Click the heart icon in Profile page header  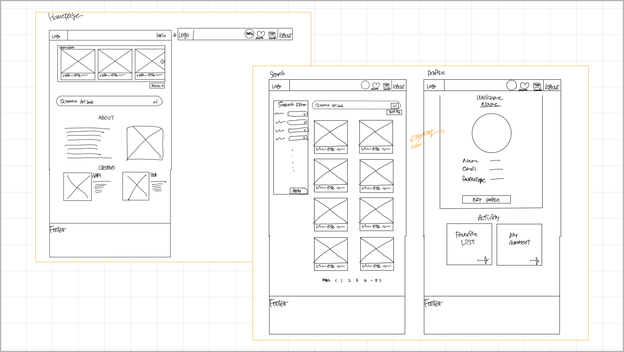point(525,86)
